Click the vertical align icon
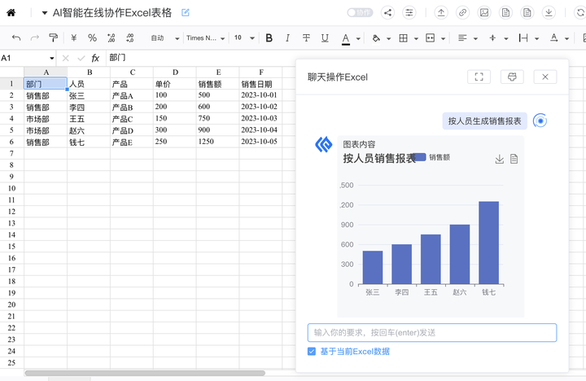Image resolution: width=586 pixels, height=381 pixels. click(x=492, y=37)
